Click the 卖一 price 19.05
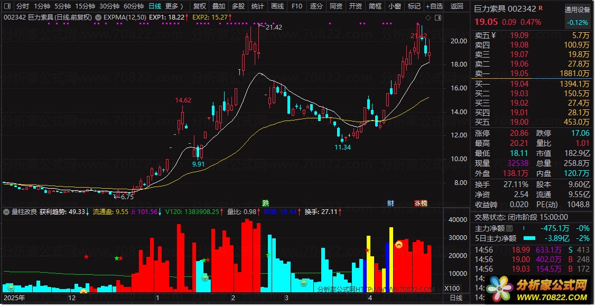The width and height of the screenshot is (596, 306). 520,73
